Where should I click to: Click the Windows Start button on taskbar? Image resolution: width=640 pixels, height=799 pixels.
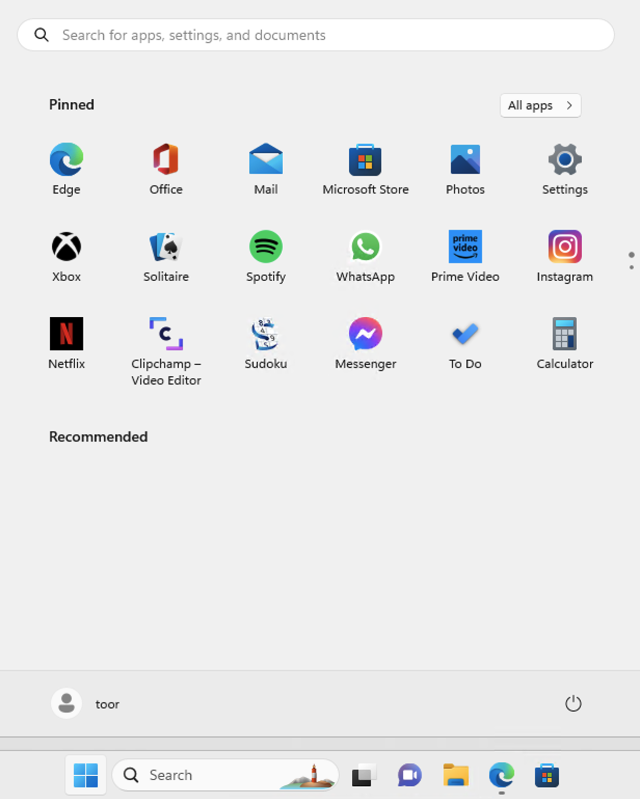point(86,775)
